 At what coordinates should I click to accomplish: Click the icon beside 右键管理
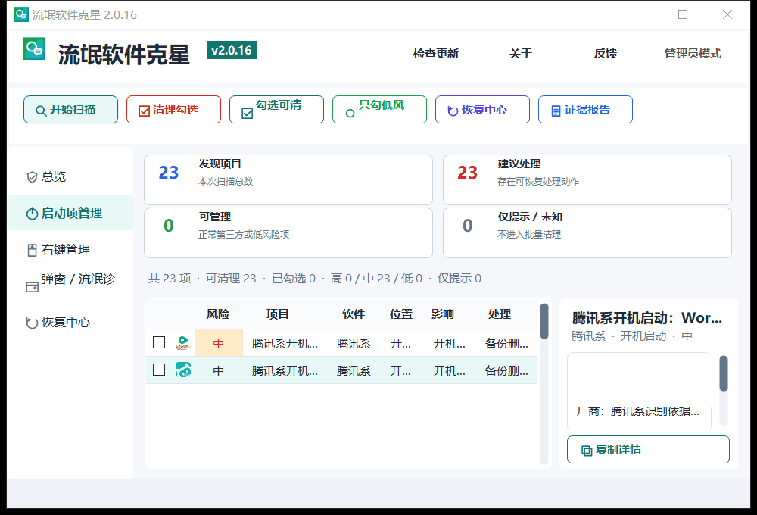click(x=32, y=250)
